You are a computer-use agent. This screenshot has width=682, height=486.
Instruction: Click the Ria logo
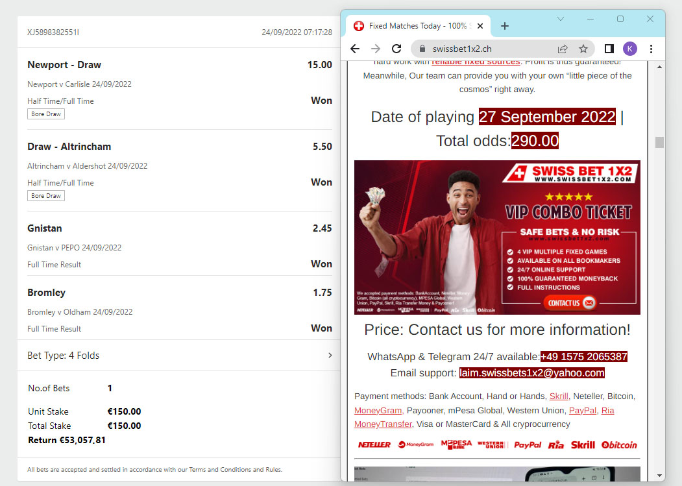555,444
